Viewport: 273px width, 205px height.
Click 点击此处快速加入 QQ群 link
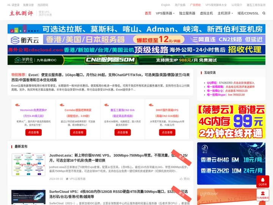tap(244, 83)
